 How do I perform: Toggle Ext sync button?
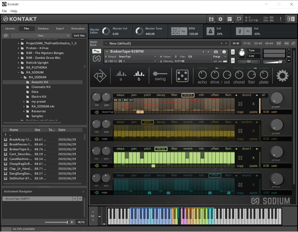[175, 29]
